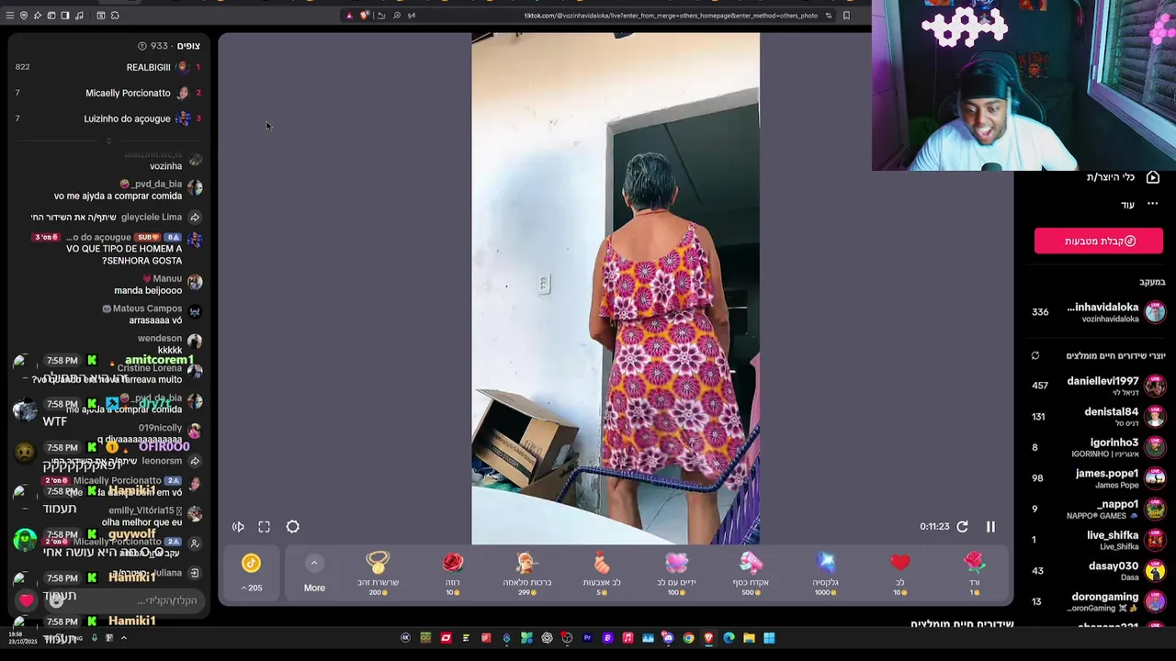Send the money gun gift costing 500
Screen dimensions: 1176x661
pyautogui.click(x=751, y=574)
